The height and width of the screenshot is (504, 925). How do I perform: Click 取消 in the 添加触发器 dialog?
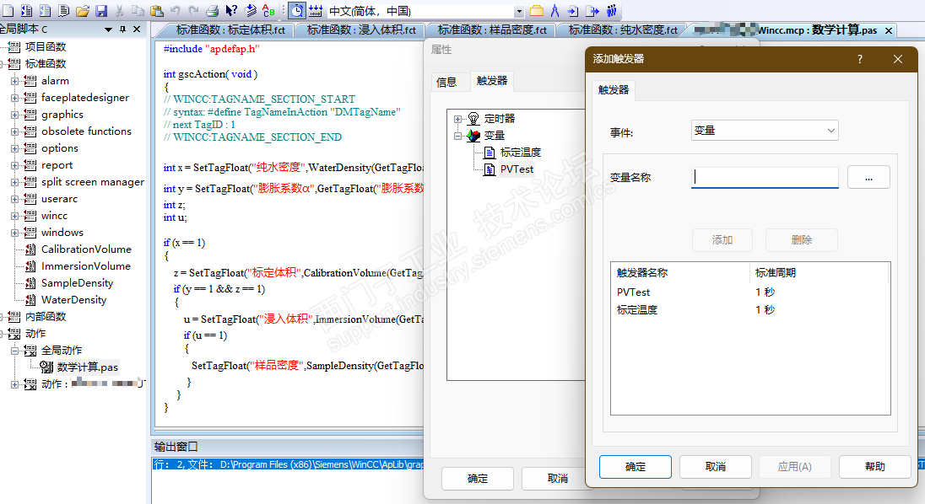coord(716,467)
